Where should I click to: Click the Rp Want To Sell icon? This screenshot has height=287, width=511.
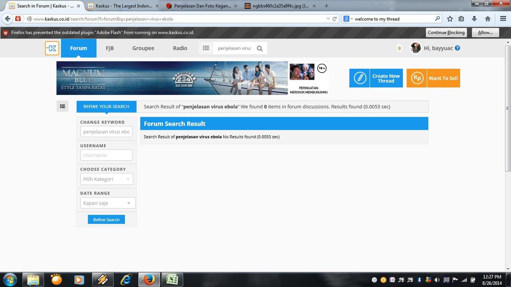pyautogui.click(x=417, y=78)
